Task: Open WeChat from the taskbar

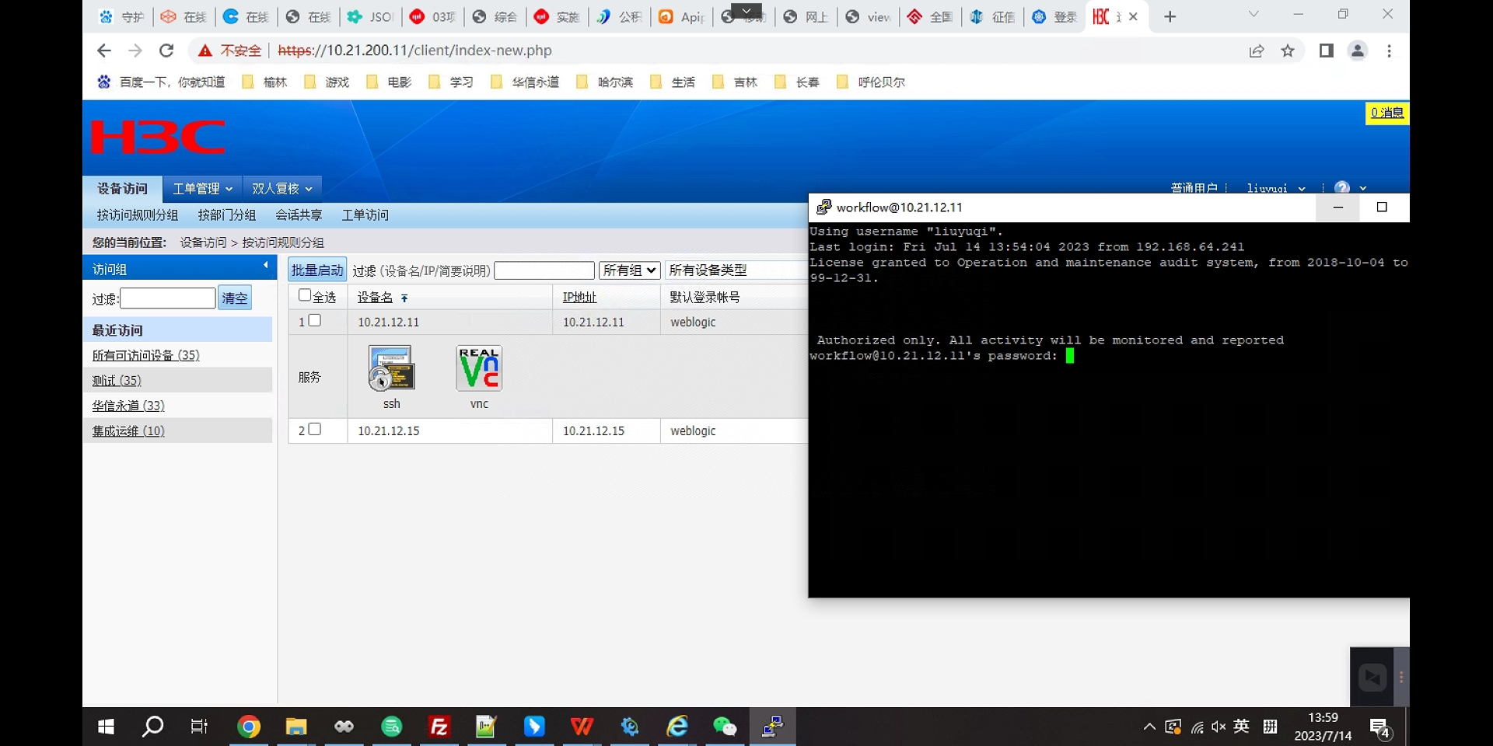Action: (725, 727)
